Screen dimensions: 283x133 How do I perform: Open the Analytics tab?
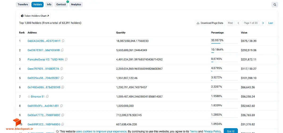click(x=76, y=5)
